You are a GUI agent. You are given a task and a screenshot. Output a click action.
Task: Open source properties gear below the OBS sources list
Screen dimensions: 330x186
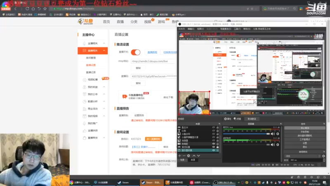(189, 156)
